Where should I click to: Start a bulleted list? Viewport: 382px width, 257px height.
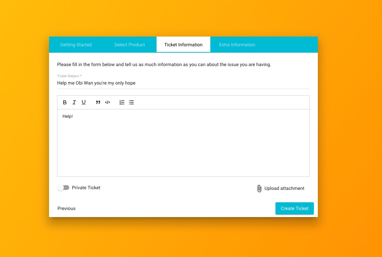click(131, 102)
